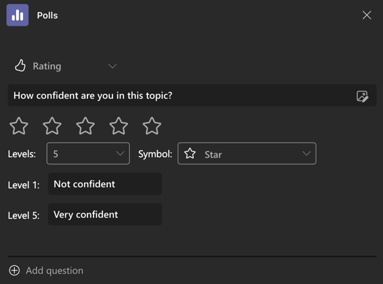Image resolution: width=383 pixels, height=284 pixels.
Task: Click the plus circle icon beside Add question
Action: (x=14, y=271)
